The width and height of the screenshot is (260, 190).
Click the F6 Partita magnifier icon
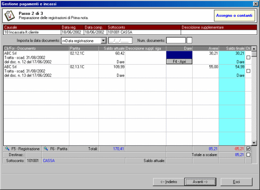pyautogui.click(x=46, y=149)
